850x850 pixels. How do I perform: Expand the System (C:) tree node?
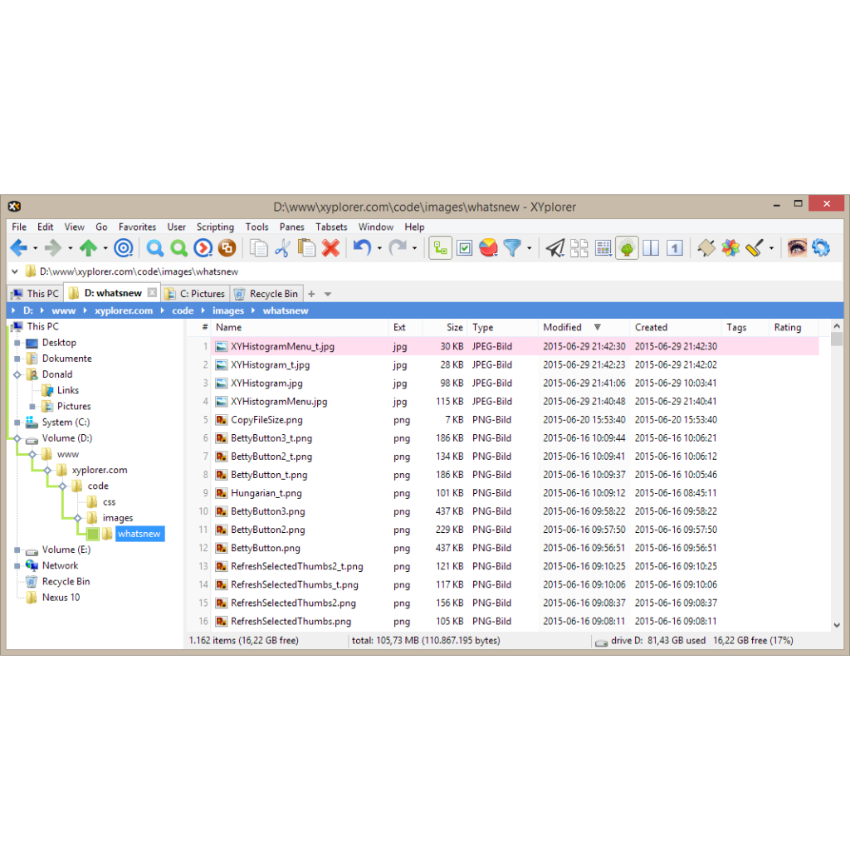point(17,423)
